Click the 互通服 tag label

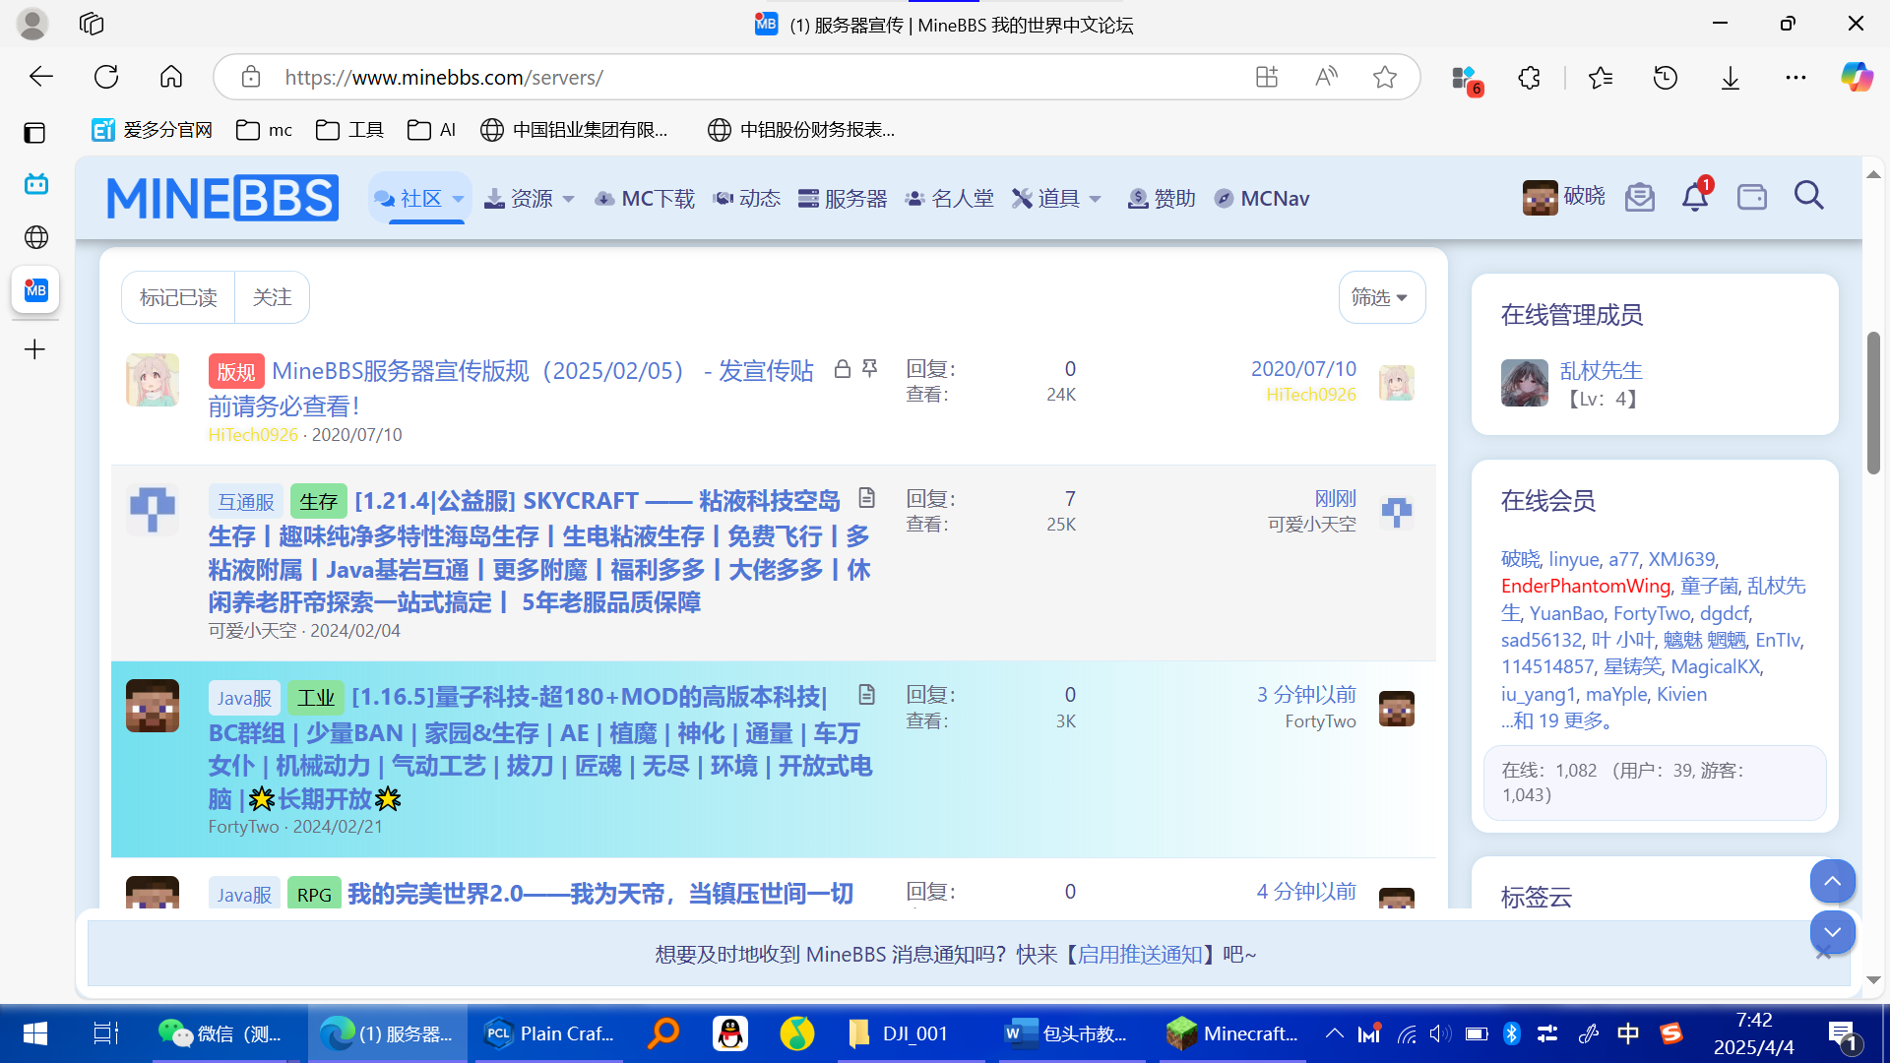coord(246,502)
